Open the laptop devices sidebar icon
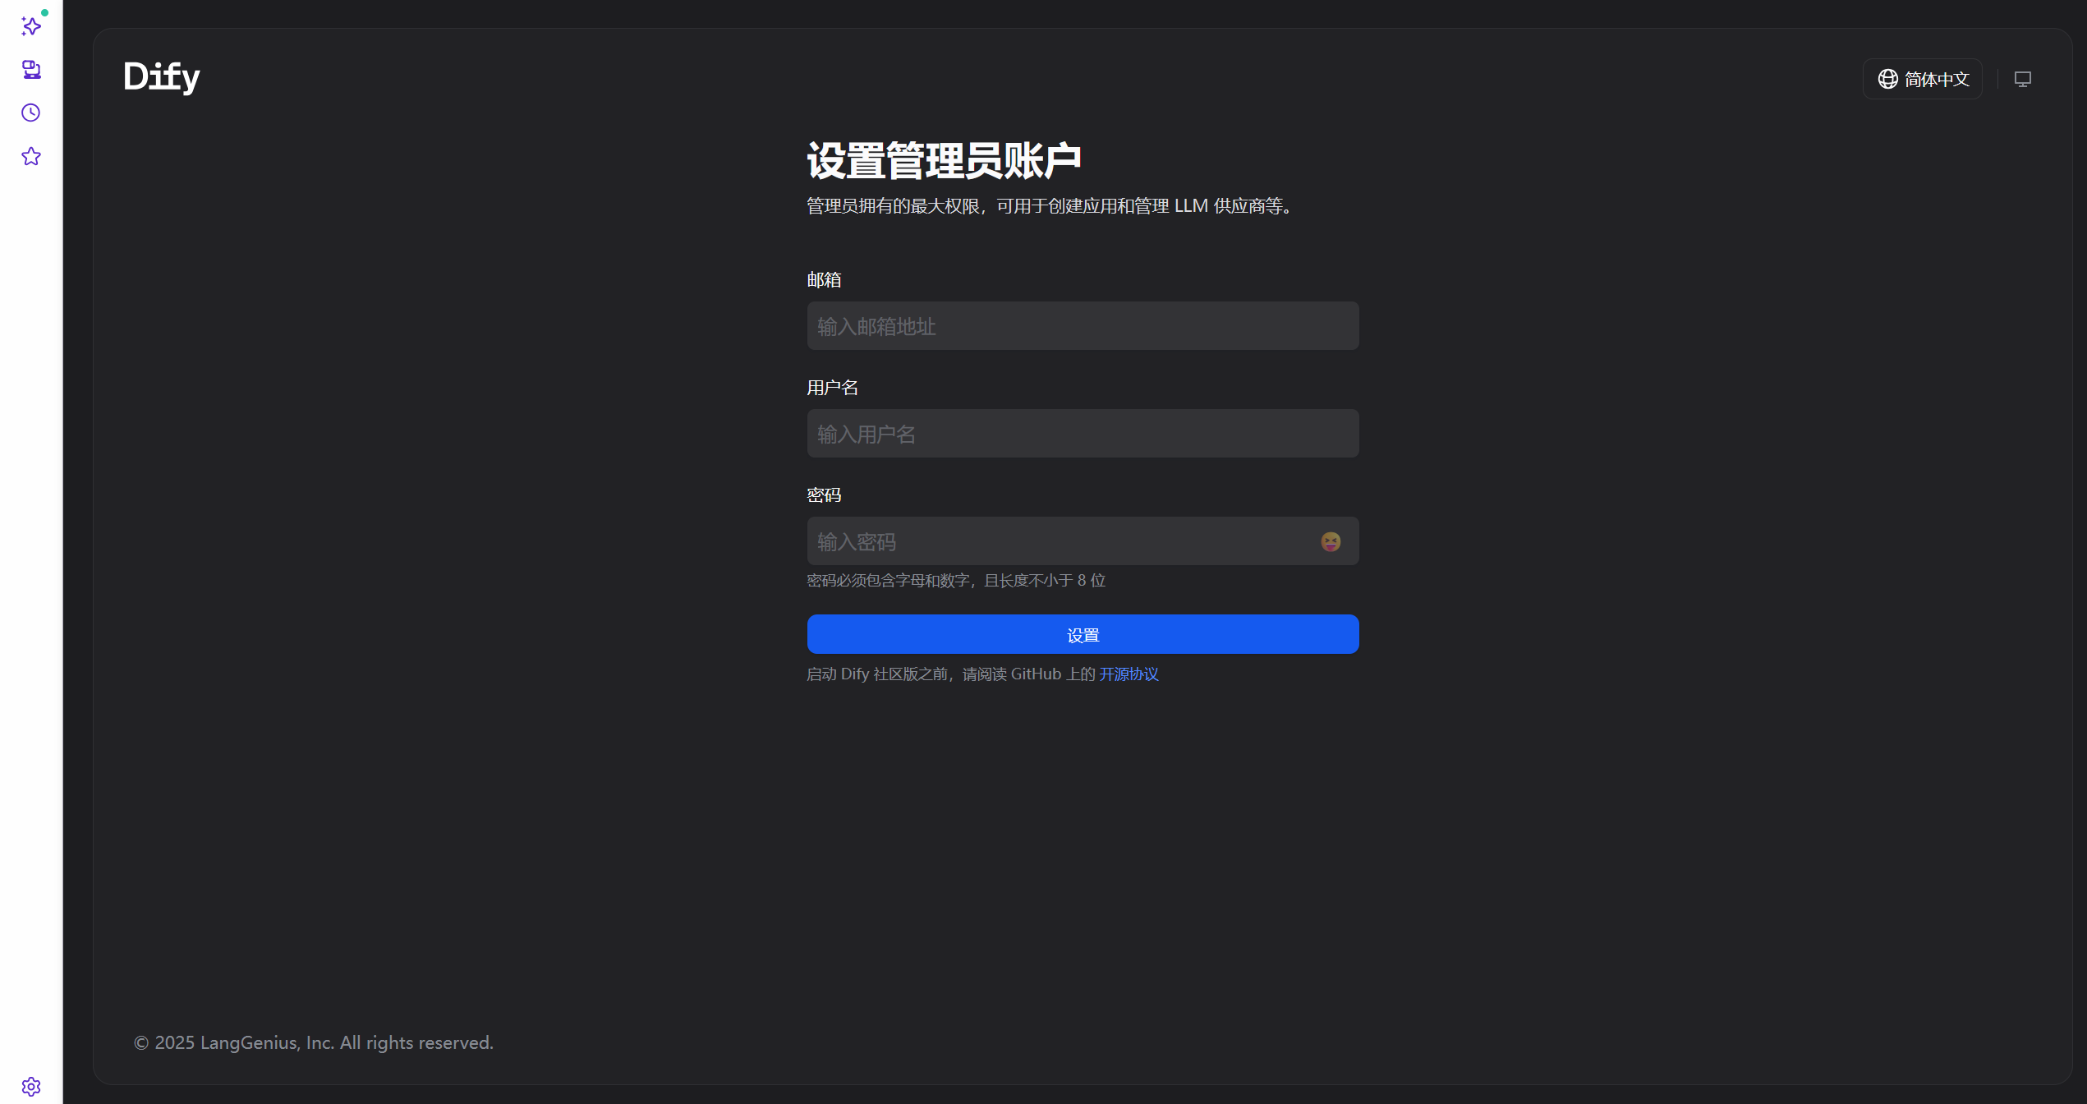 point(31,70)
